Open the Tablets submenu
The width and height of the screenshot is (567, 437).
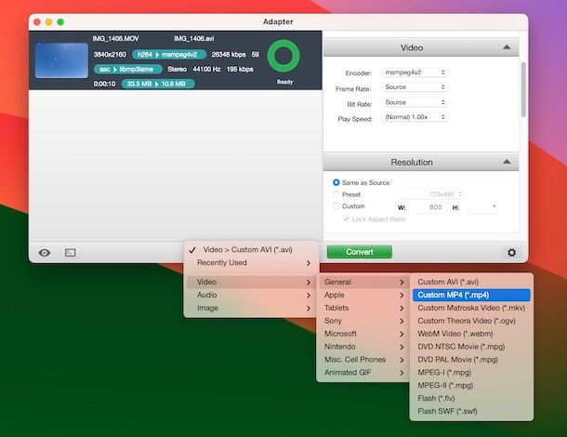click(x=363, y=308)
